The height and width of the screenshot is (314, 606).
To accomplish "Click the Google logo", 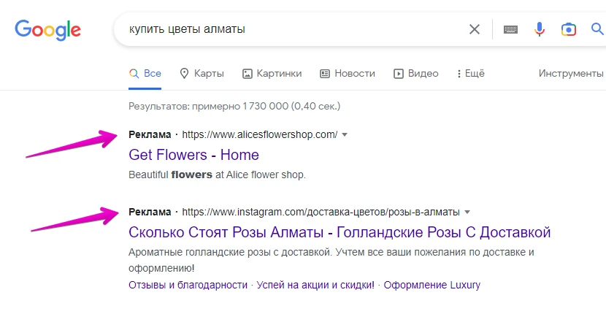I will (x=48, y=30).
